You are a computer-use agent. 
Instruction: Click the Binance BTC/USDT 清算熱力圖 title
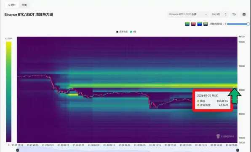(29, 14)
